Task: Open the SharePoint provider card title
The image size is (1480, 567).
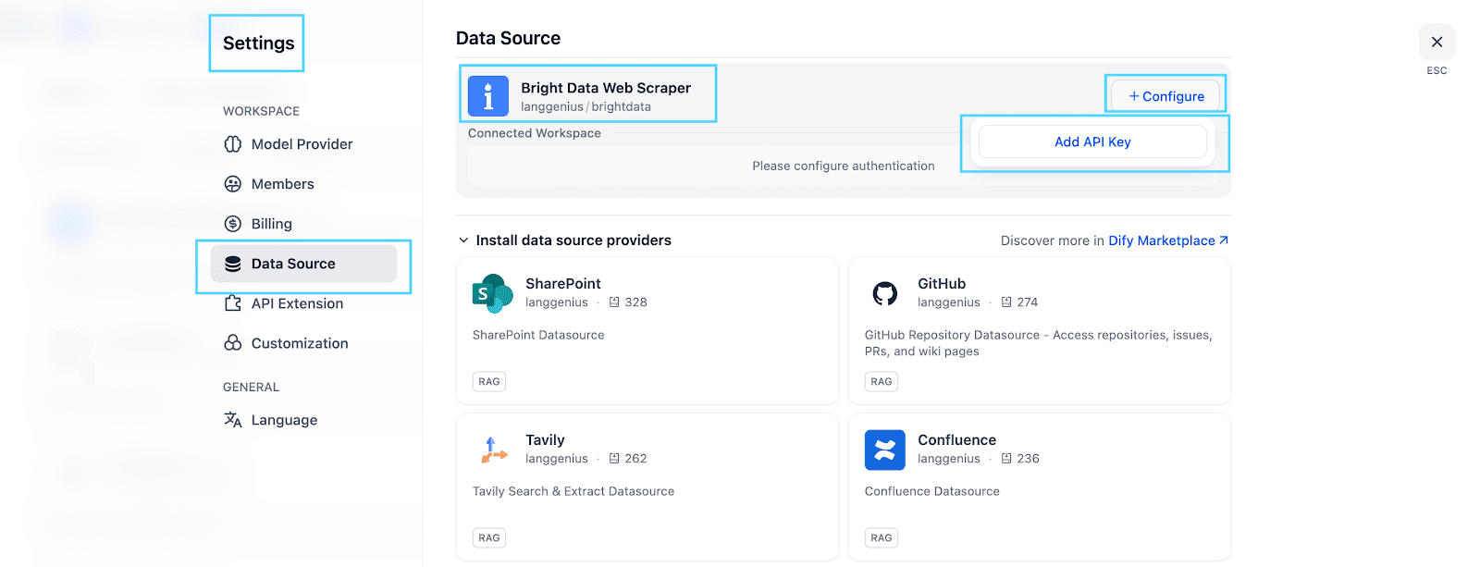Action: 562,284
